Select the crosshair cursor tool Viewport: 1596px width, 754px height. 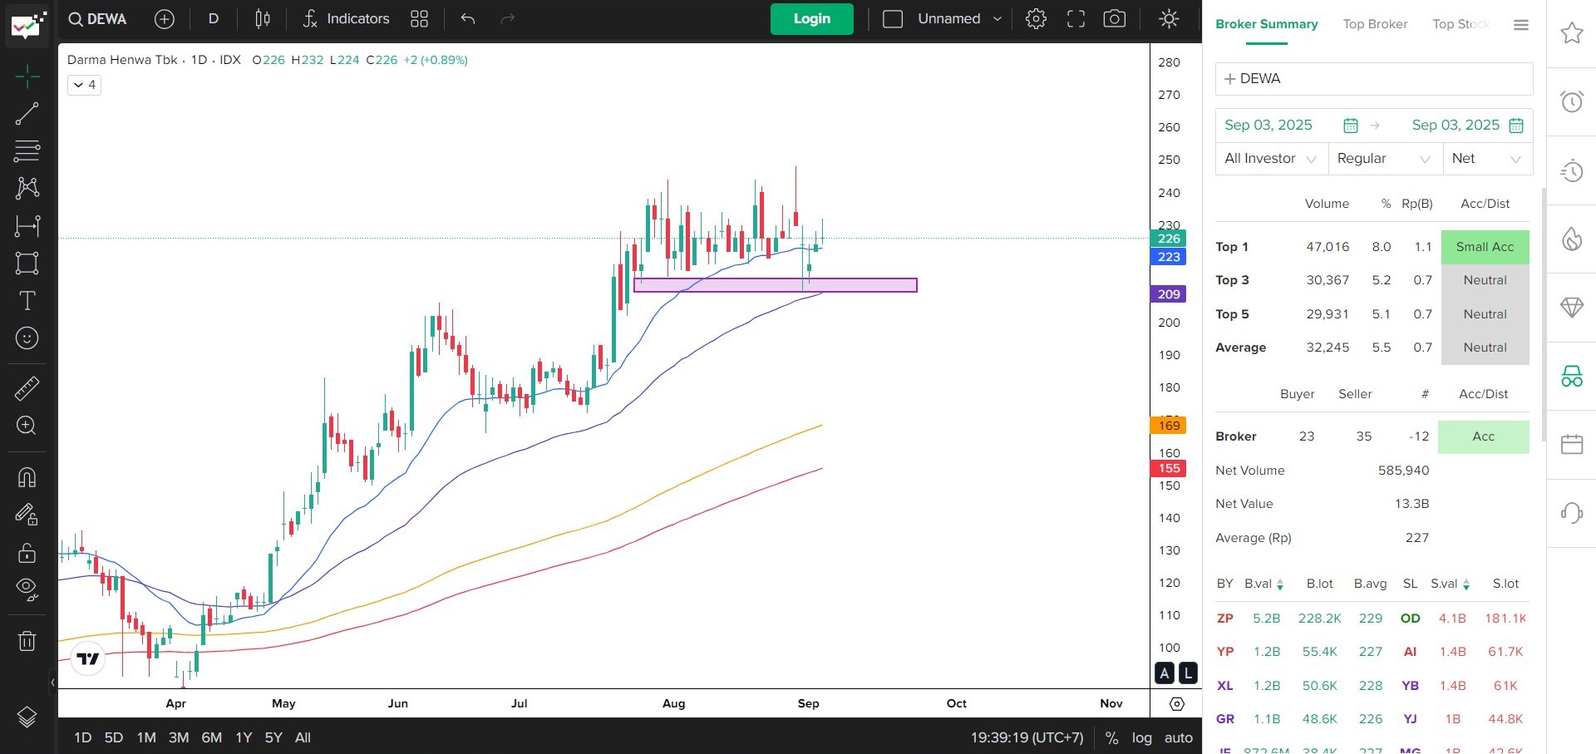27,76
